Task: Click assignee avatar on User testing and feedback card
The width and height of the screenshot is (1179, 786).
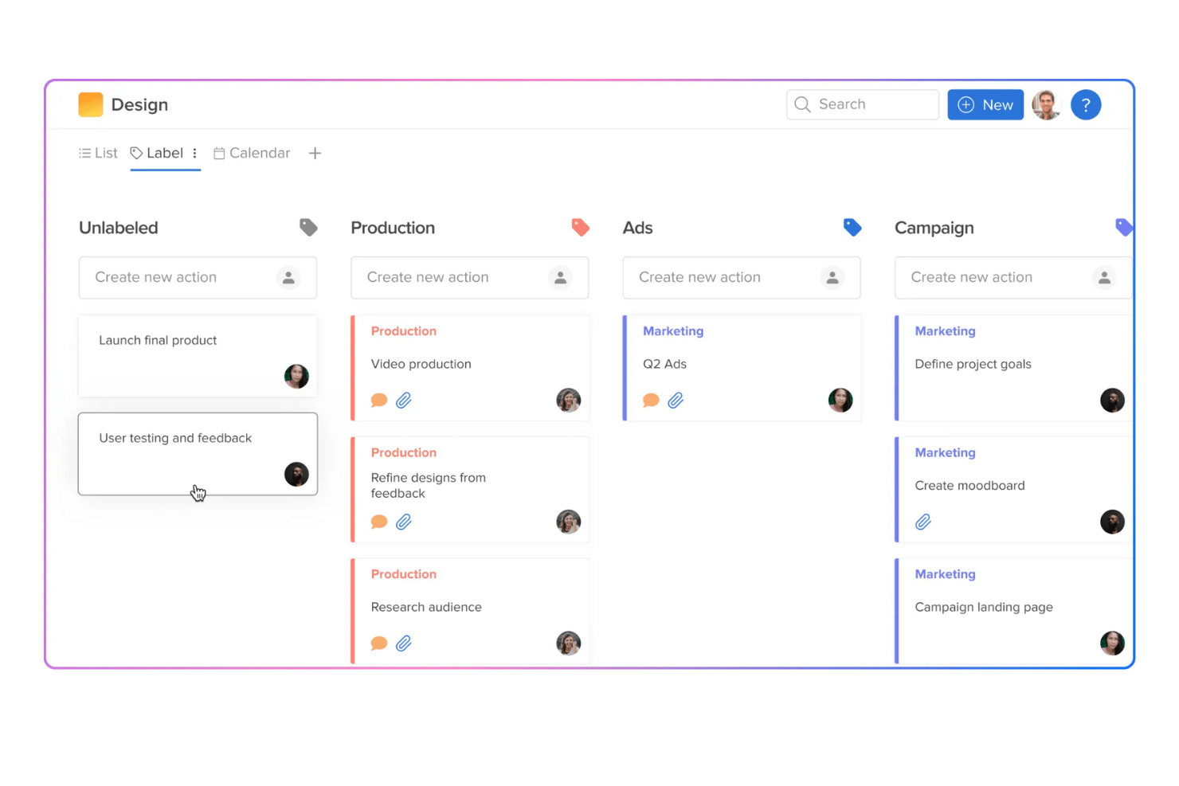Action: tap(296, 475)
